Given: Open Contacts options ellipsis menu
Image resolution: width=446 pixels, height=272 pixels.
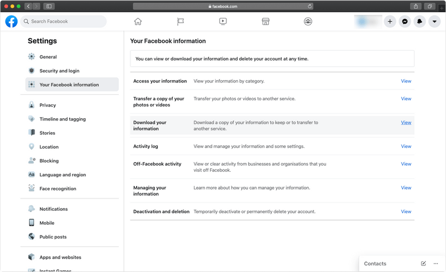Looking at the screenshot, I should pos(435,264).
